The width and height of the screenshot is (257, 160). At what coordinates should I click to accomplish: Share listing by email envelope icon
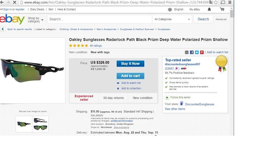[187, 52]
